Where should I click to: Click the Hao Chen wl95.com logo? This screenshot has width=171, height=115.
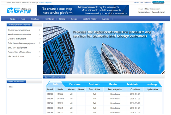(19, 10)
